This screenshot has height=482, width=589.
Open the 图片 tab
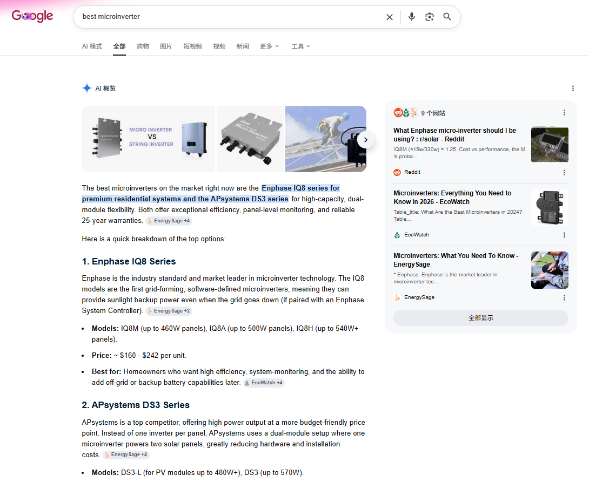click(166, 46)
